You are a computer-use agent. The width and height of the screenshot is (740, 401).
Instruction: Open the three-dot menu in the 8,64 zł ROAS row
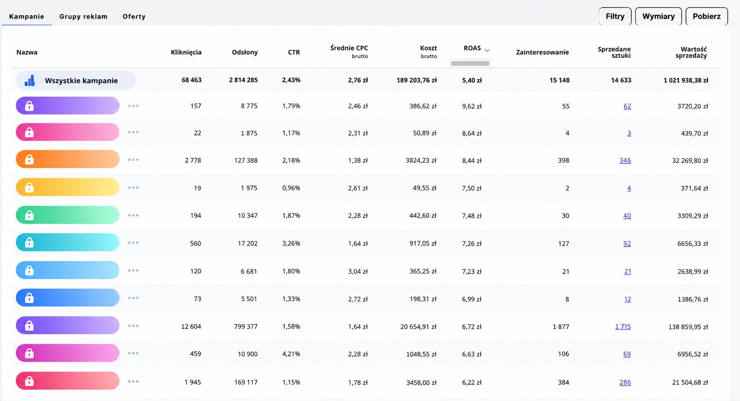pyautogui.click(x=133, y=132)
